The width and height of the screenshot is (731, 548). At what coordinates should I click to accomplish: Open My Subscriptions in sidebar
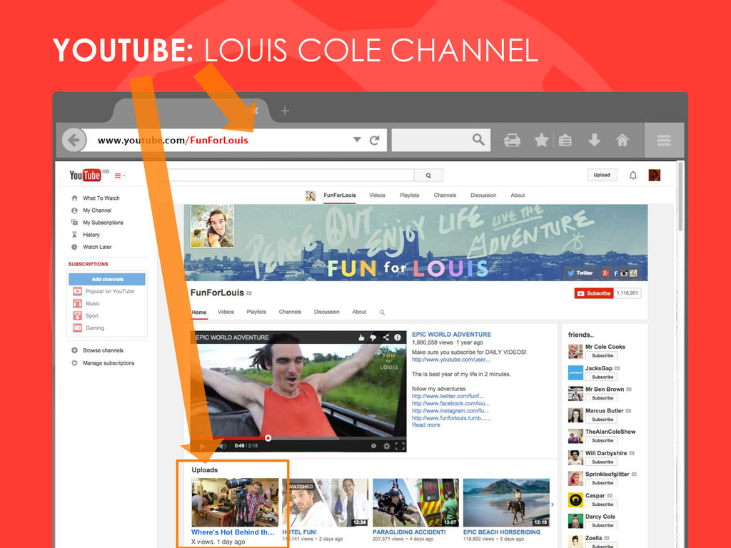click(x=103, y=223)
